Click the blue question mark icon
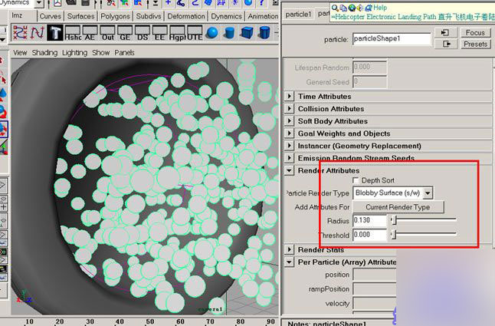Screen dimensions: 495x326 tap(261, 2)
